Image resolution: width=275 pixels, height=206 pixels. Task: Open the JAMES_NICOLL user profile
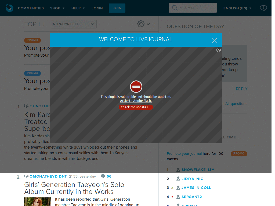coord(196,188)
